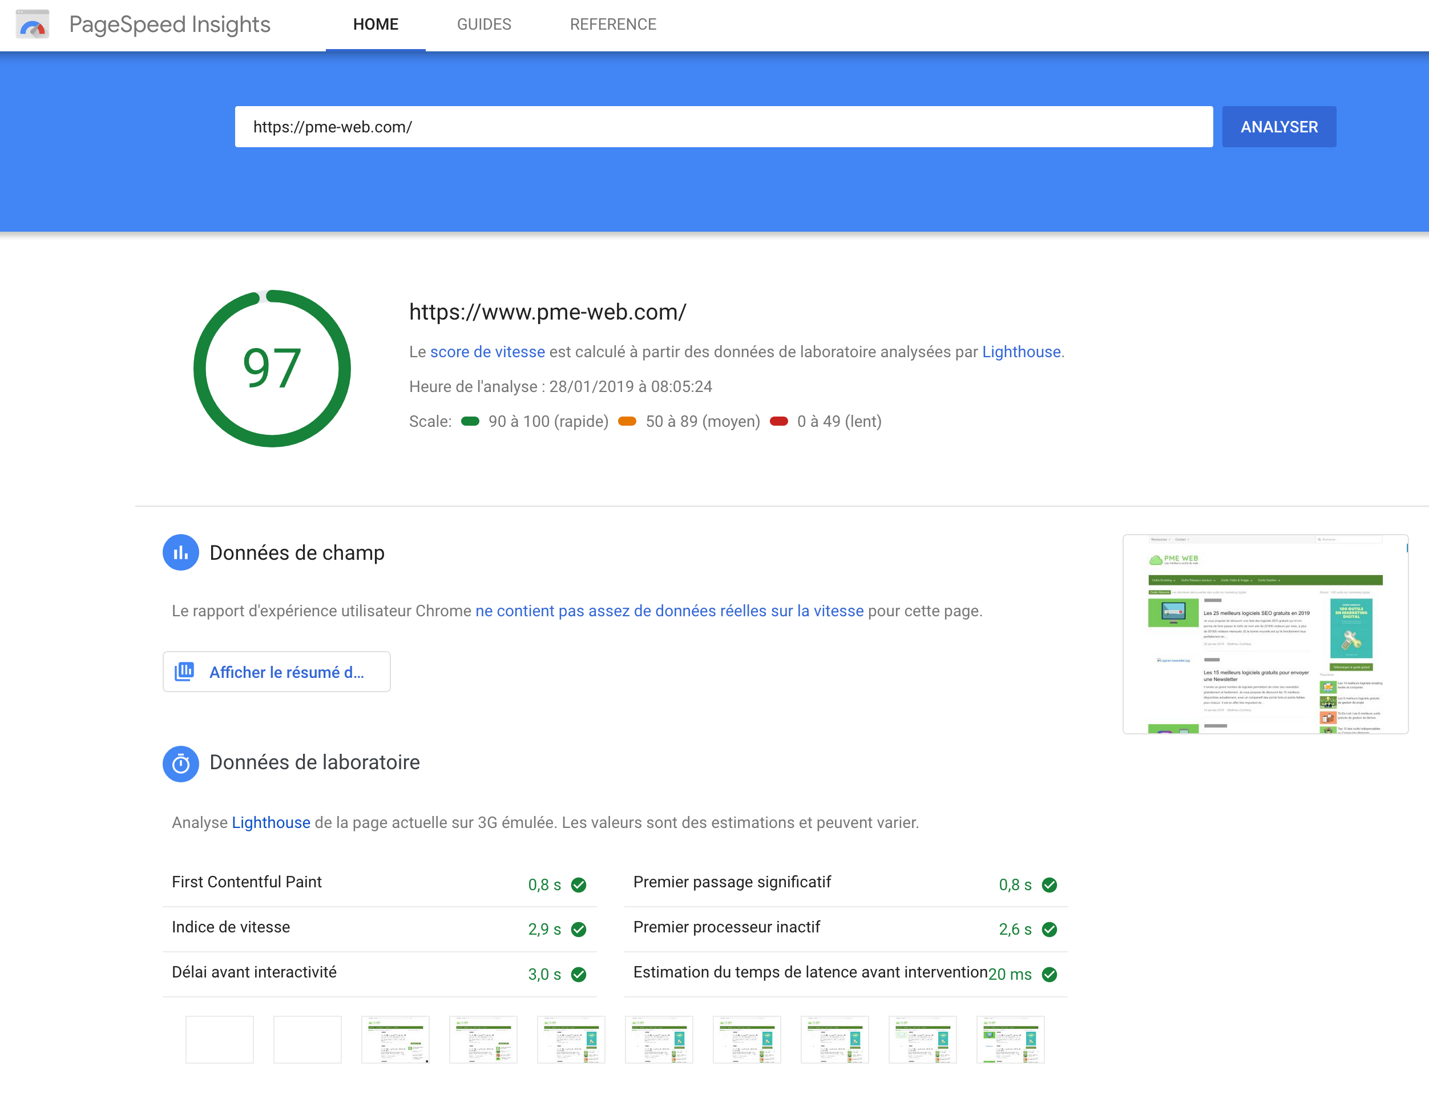Viewport: 1429px width, 1107px height.
Task: Click the 3,0 s interactivity value
Action: click(544, 975)
